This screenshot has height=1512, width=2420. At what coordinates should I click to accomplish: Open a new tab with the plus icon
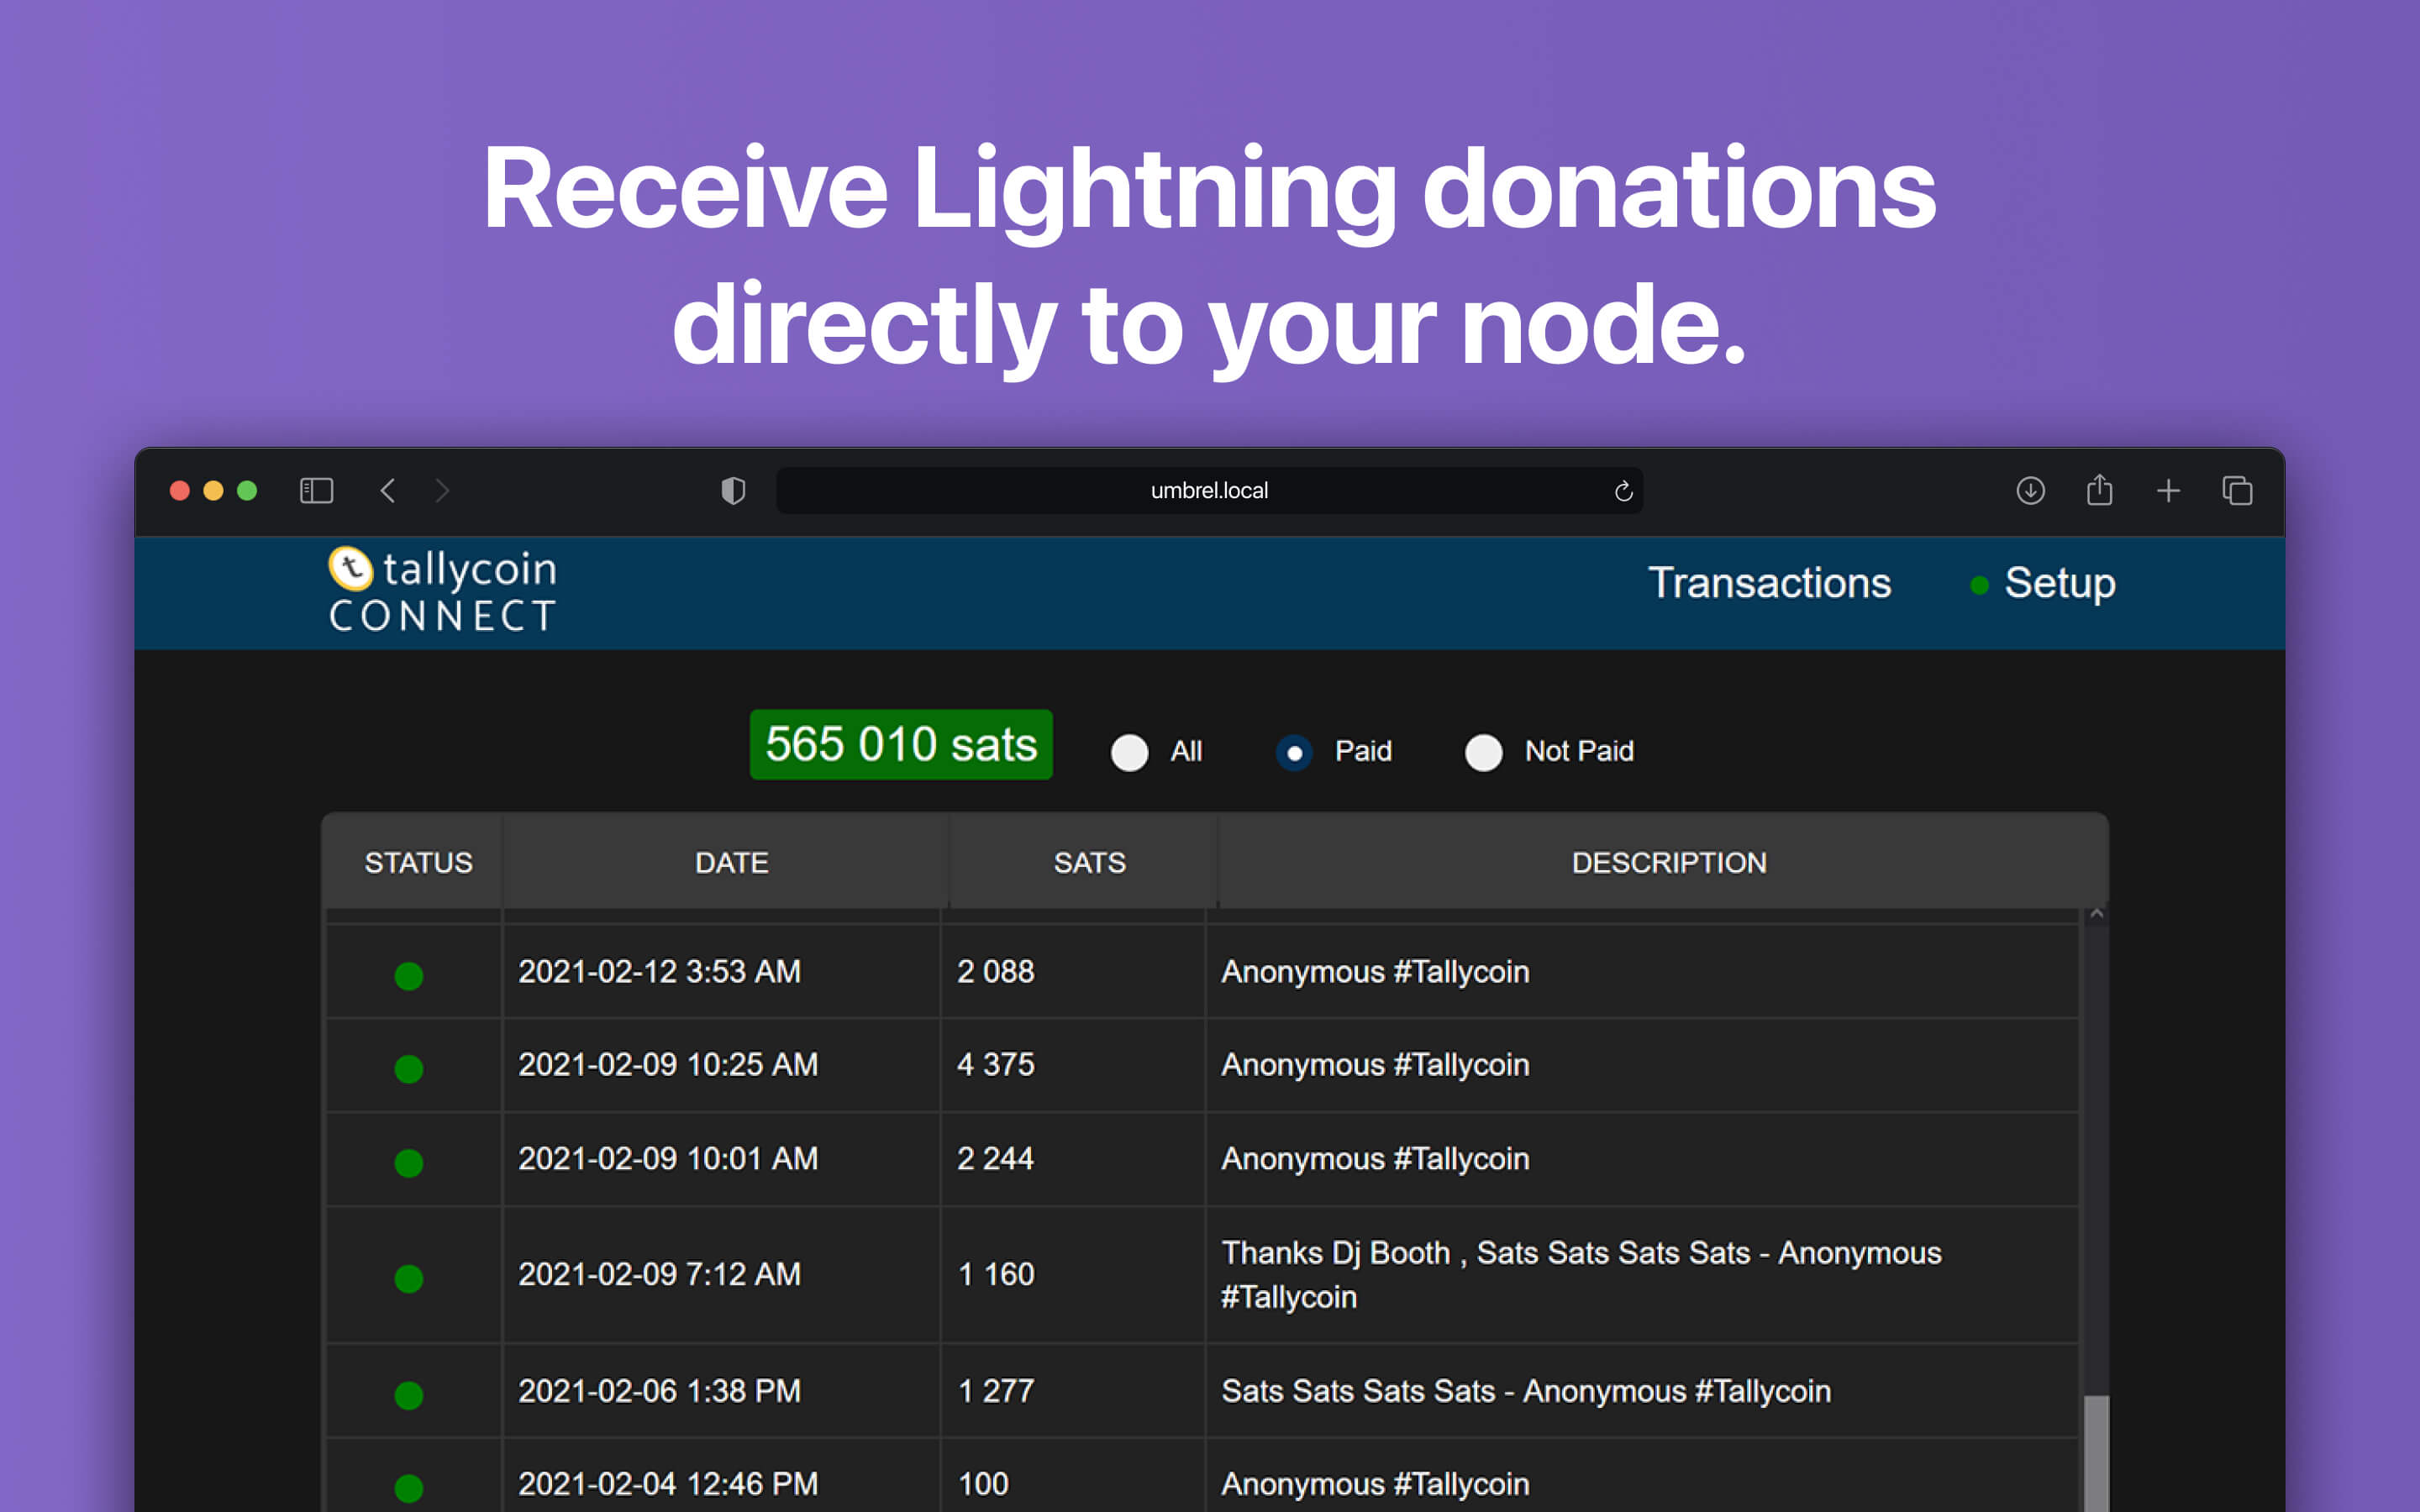click(2168, 490)
